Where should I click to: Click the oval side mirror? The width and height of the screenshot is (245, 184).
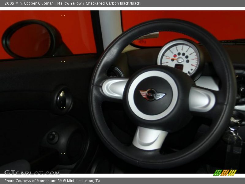[x=29, y=40]
